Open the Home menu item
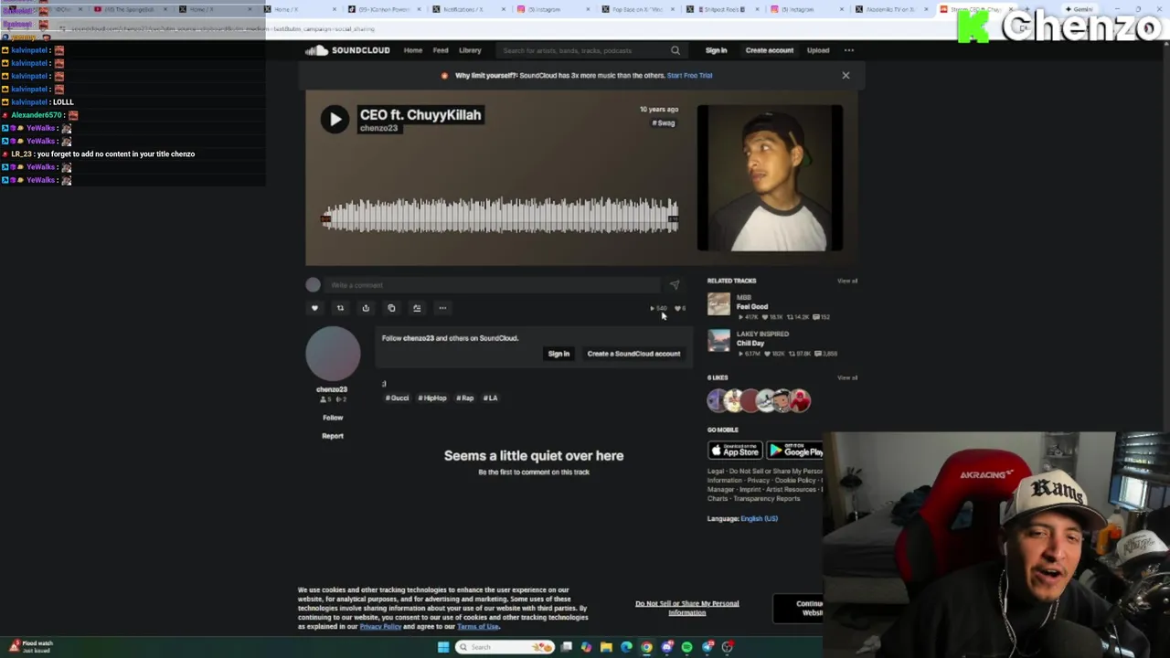 point(413,50)
